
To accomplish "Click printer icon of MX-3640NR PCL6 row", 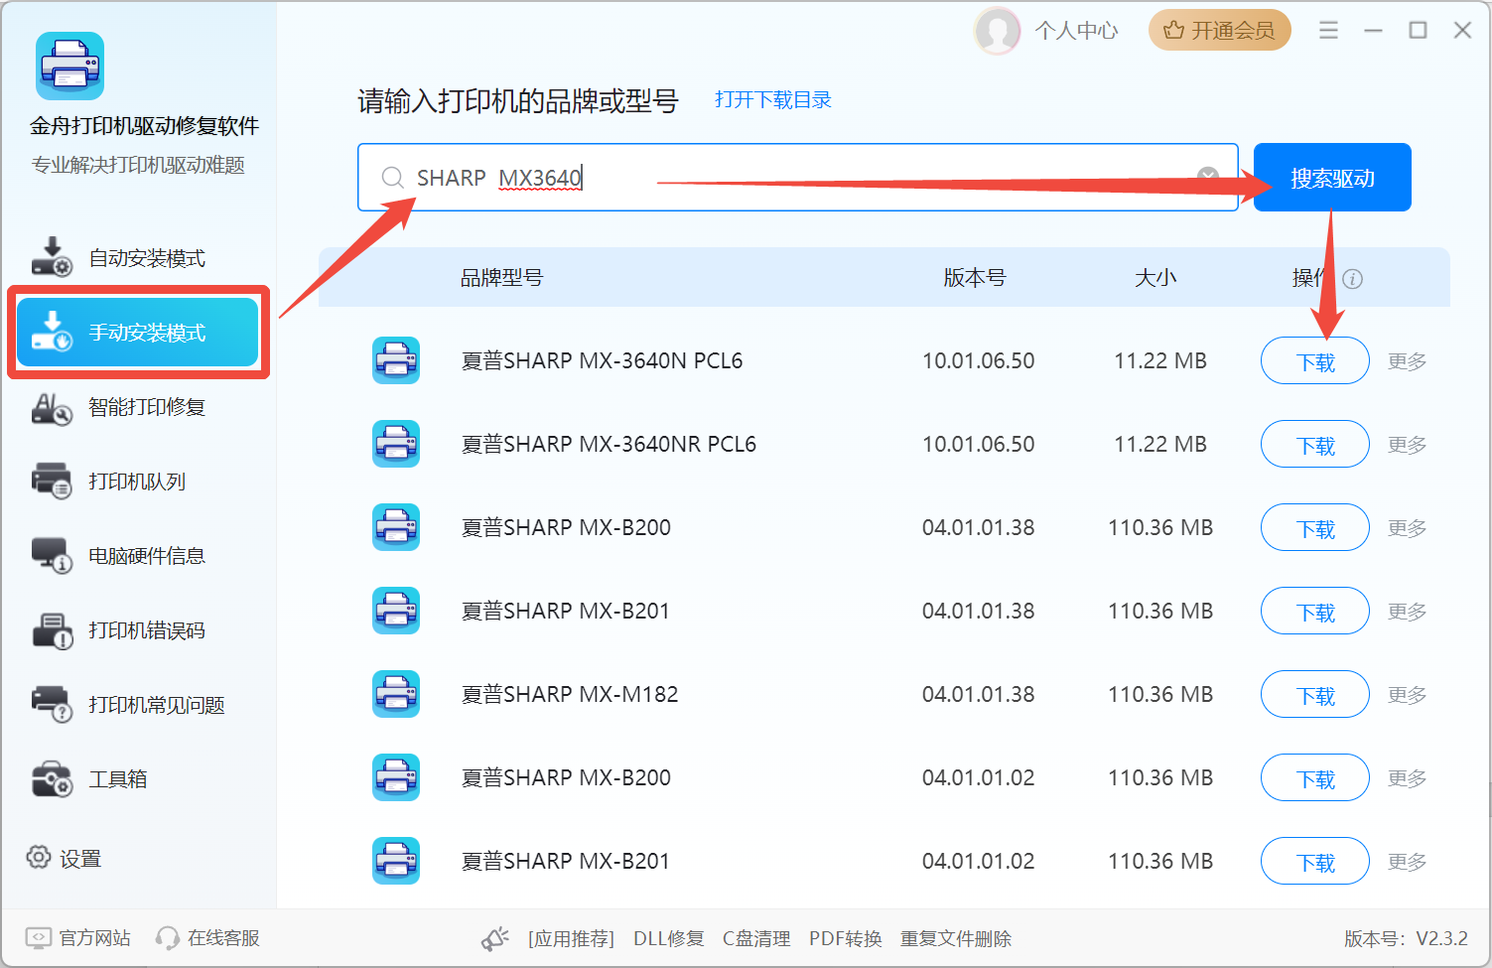I will click(396, 444).
